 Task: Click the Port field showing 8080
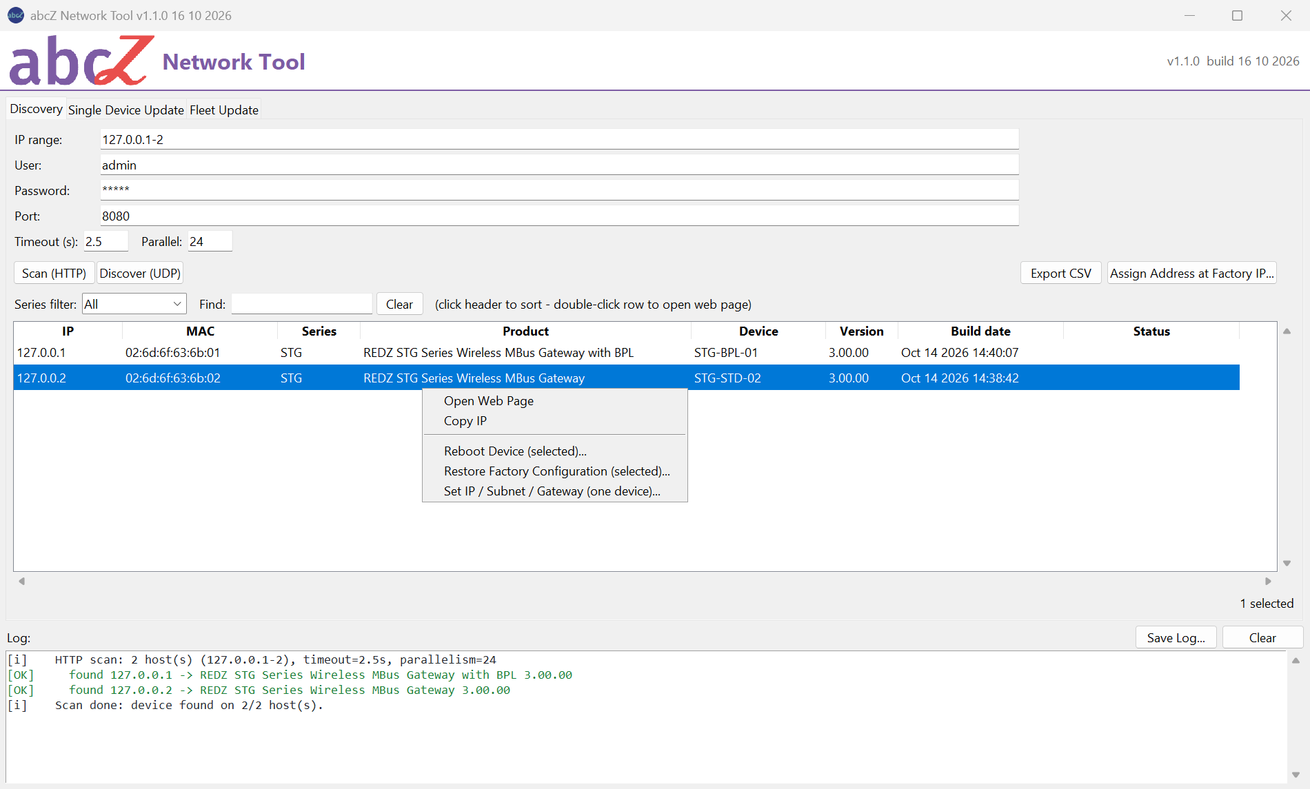click(559, 216)
